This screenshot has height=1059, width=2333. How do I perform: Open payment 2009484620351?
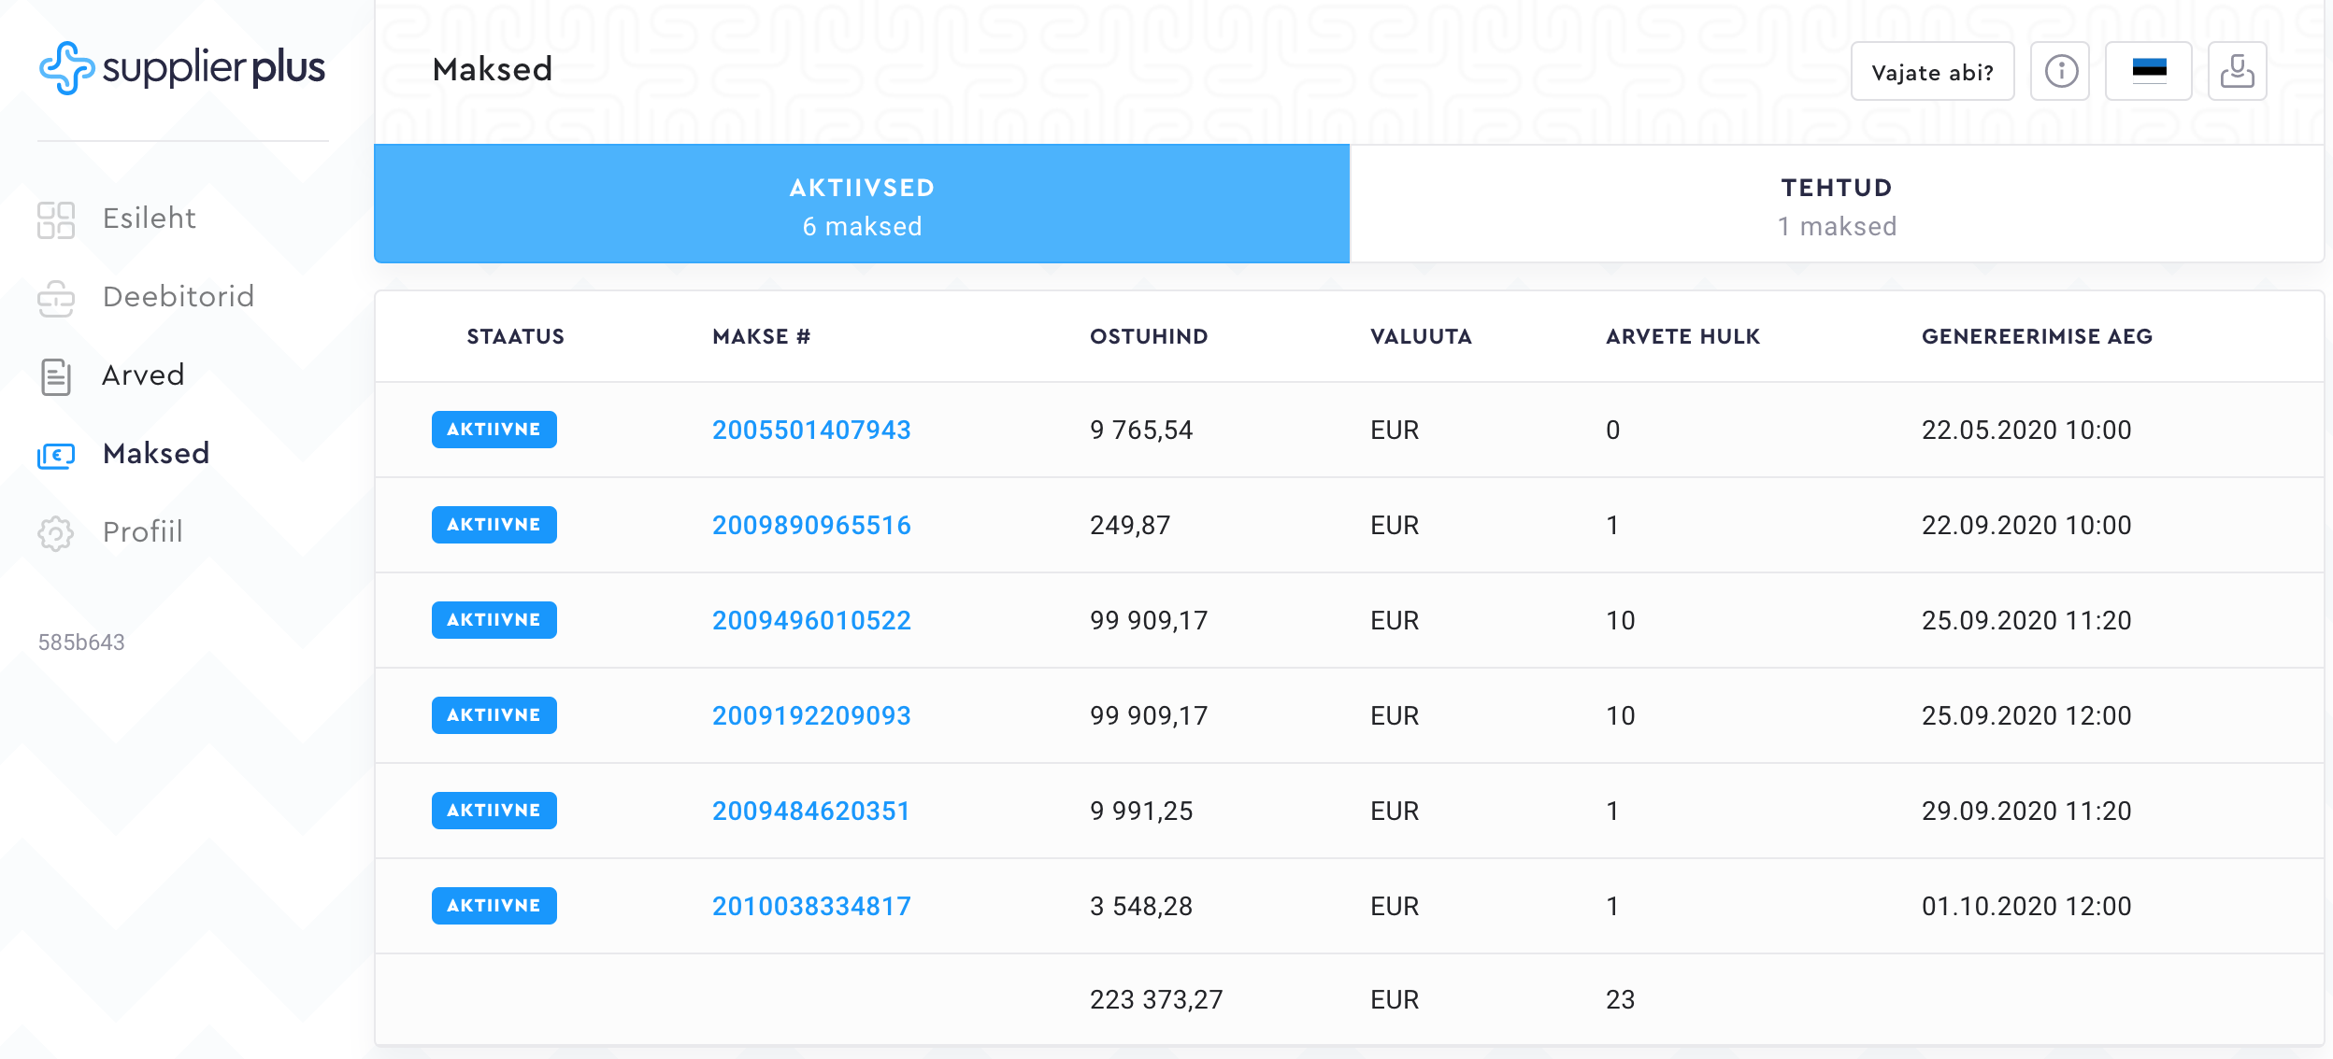[x=810, y=811]
